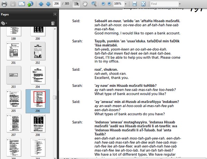
Task: Click the Print icon
Action: pyautogui.click(x=4, y=4)
